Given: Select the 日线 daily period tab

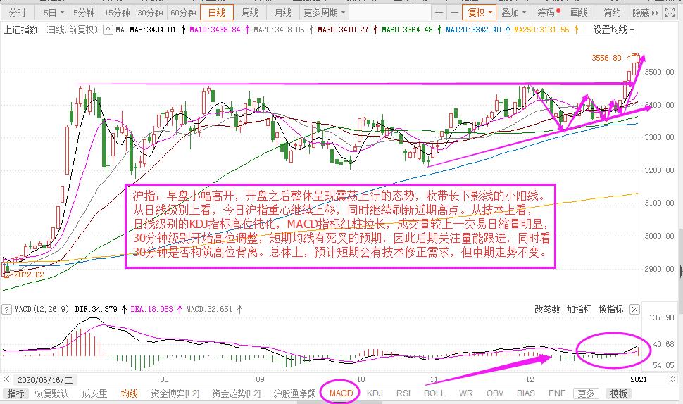Looking at the screenshot, I should (x=217, y=13).
